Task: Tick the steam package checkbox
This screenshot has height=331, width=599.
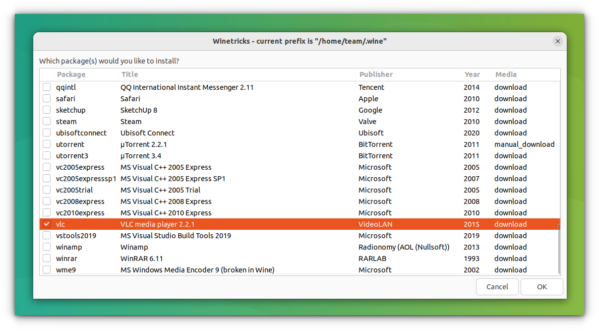Action: point(47,122)
